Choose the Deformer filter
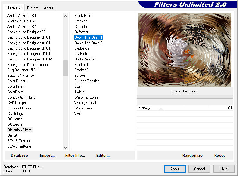 [81, 32]
